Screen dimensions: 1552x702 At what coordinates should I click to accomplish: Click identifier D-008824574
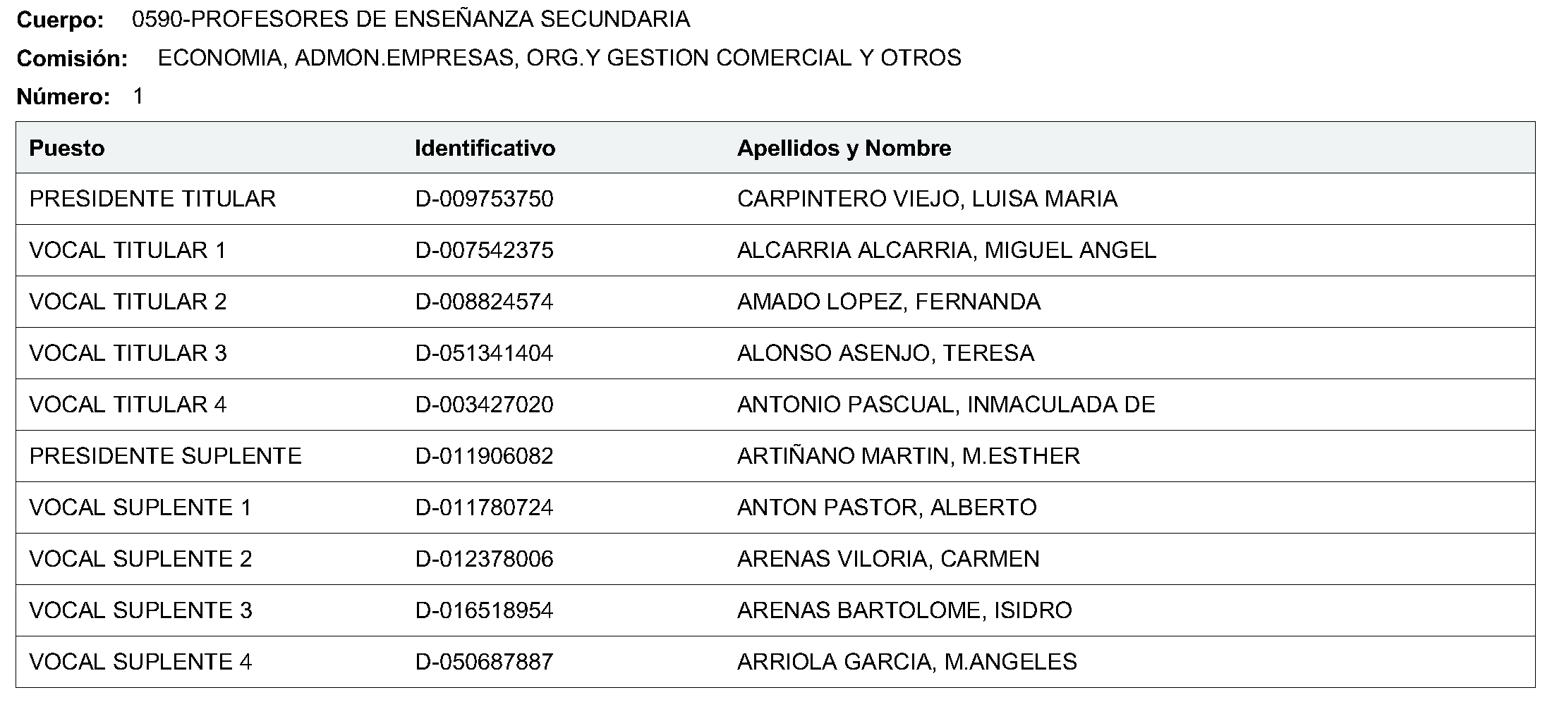[485, 302]
